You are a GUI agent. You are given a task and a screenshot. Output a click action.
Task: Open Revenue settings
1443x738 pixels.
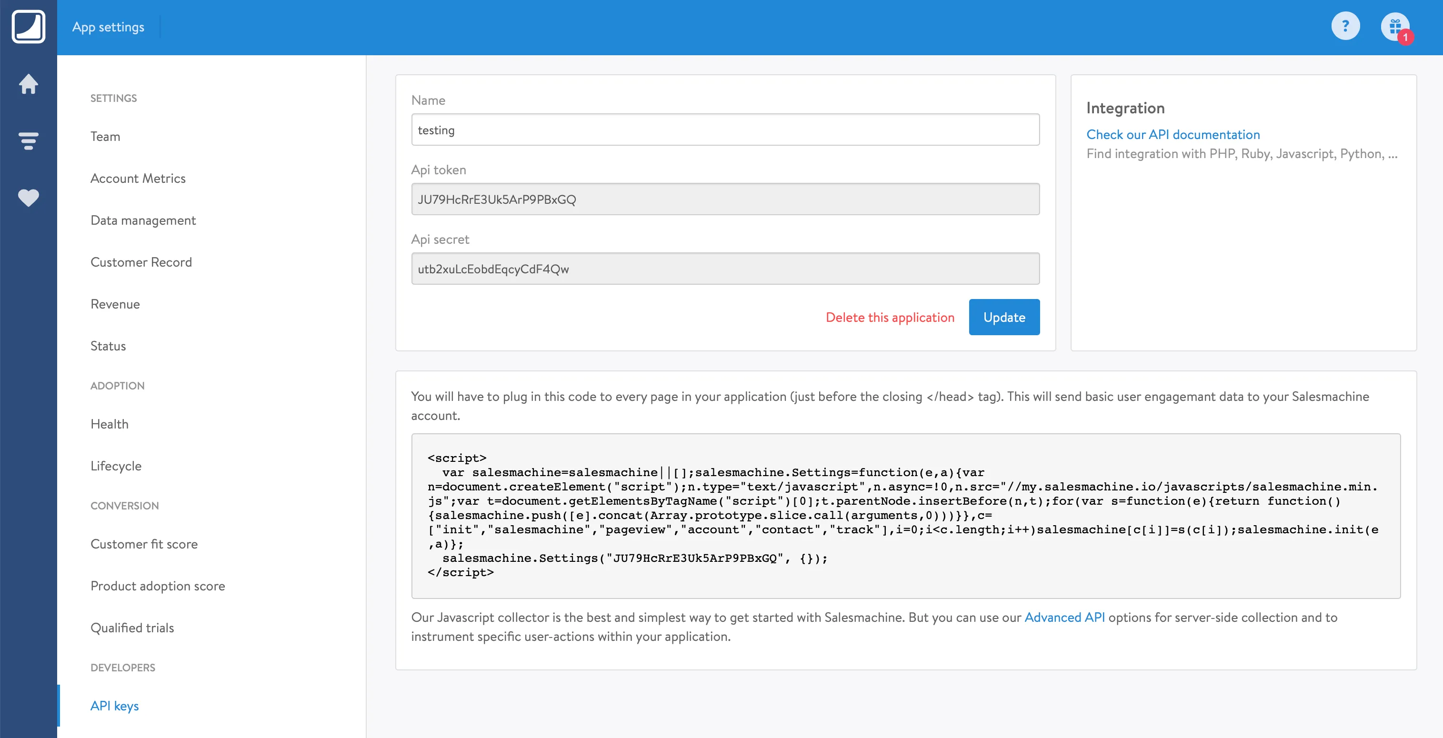point(115,304)
